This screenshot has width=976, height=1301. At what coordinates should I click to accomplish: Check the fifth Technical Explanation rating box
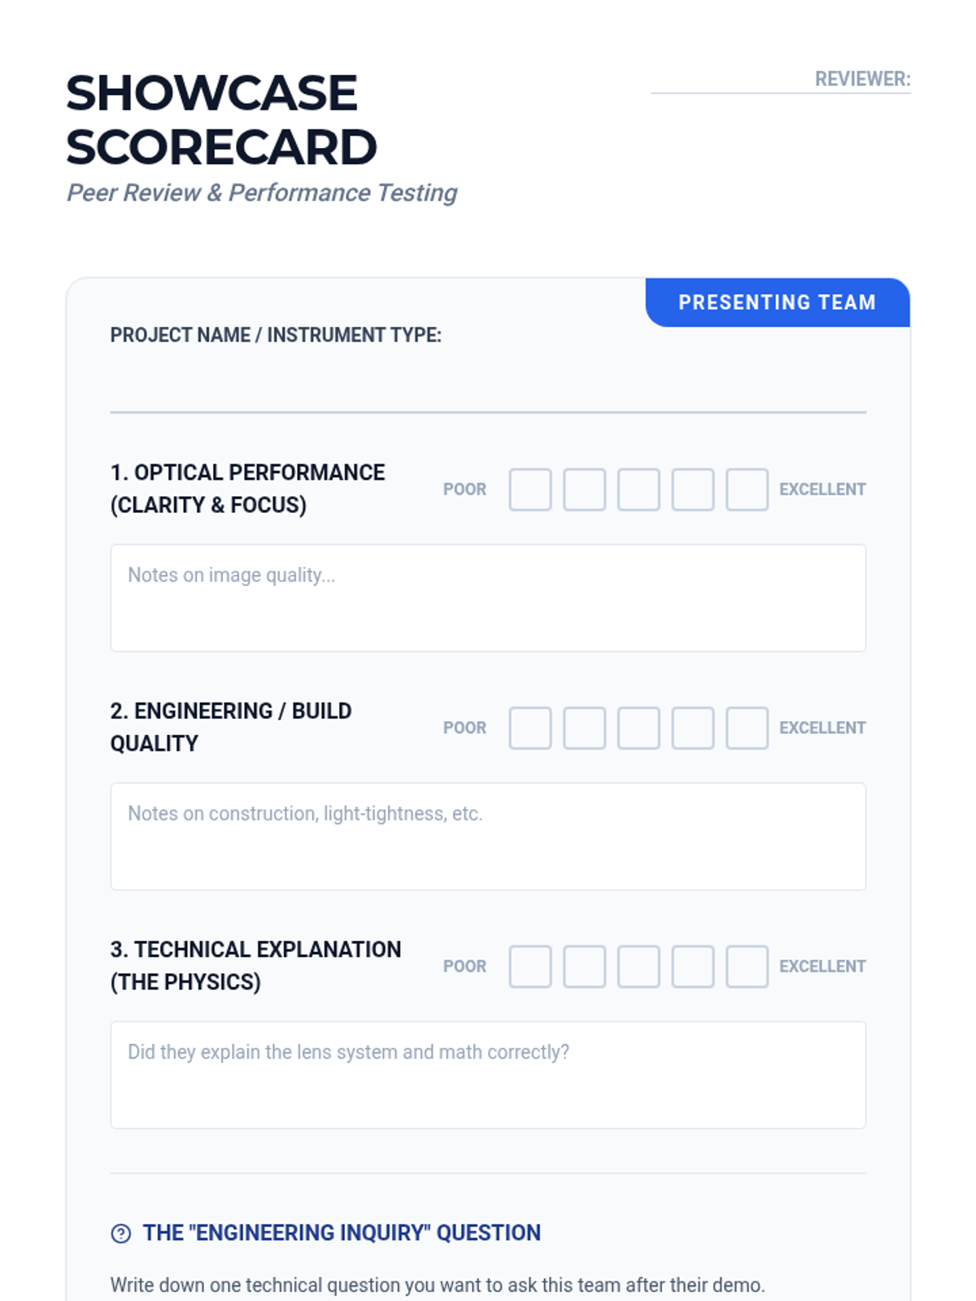(747, 966)
